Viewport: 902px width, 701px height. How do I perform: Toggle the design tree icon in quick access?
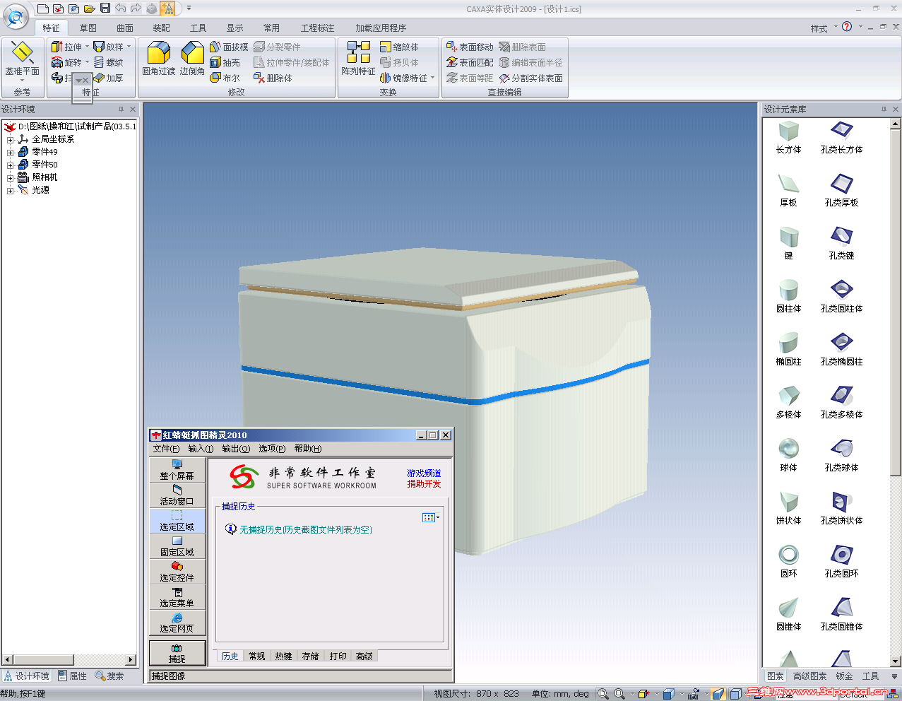tap(167, 8)
